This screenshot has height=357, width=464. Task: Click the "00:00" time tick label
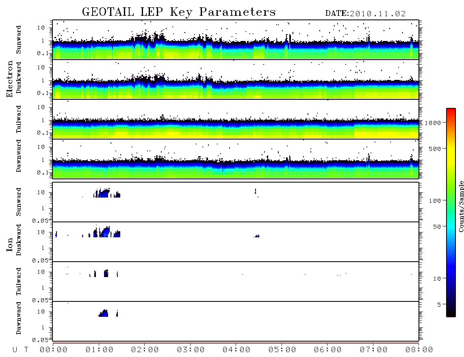pos(54,350)
